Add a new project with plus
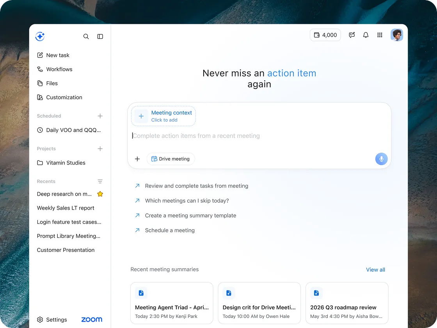The width and height of the screenshot is (437, 328). click(100, 149)
